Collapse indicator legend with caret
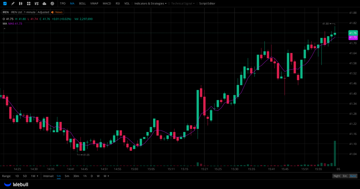The height and width of the screenshot is (189, 360). point(5,29)
